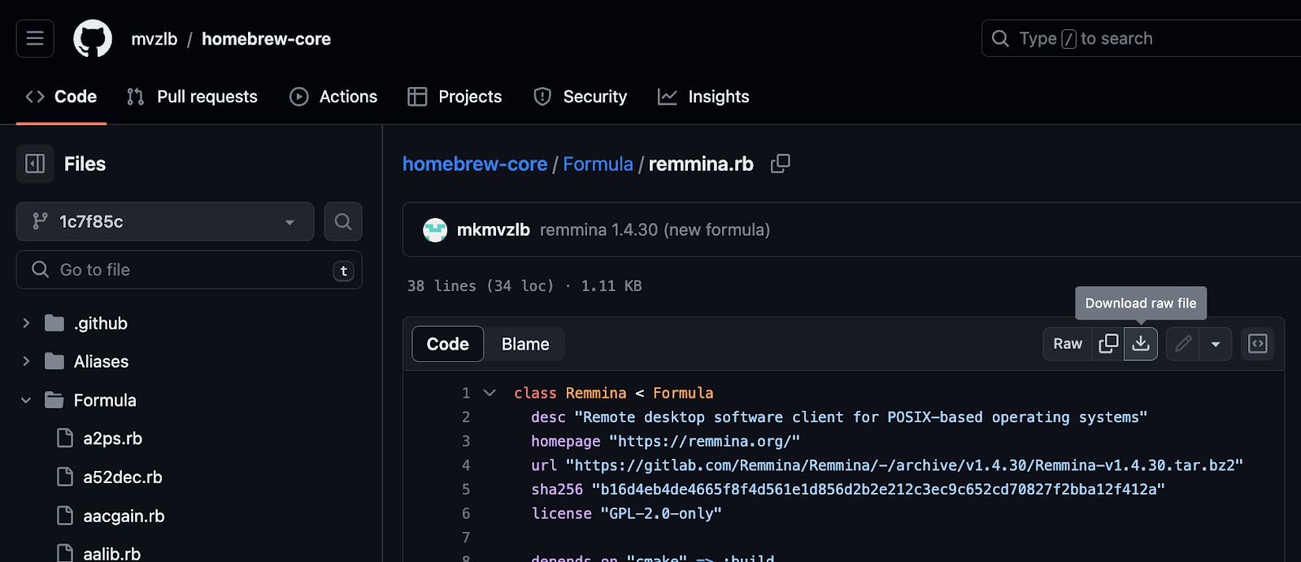Open the 1c7f85c branch dropdown
This screenshot has height=562, width=1301.
pyautogui.click(x=165, y=221)
